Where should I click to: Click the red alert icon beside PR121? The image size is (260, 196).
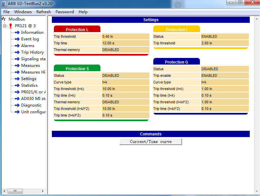click(x=11, y=26)
